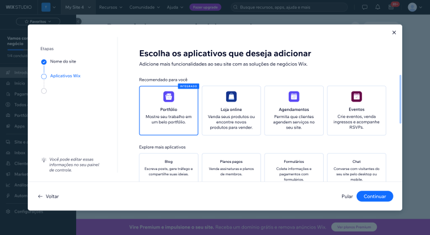Click the Aplicativos Wix step circle
The image size is (430, 235).
tap(44, 77)
